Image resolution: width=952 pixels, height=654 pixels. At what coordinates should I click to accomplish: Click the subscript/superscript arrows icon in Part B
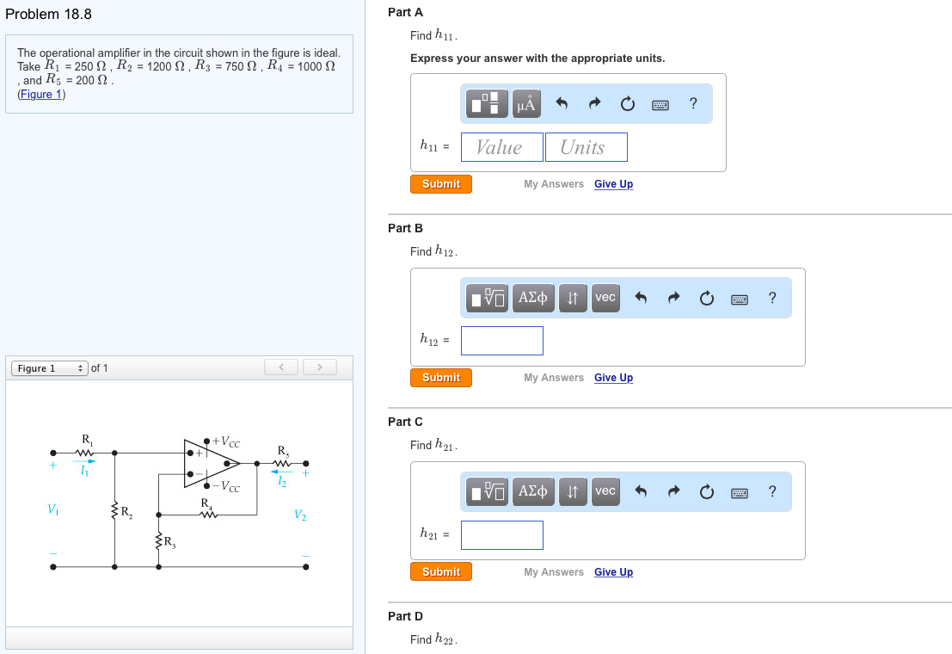[573, 297]
